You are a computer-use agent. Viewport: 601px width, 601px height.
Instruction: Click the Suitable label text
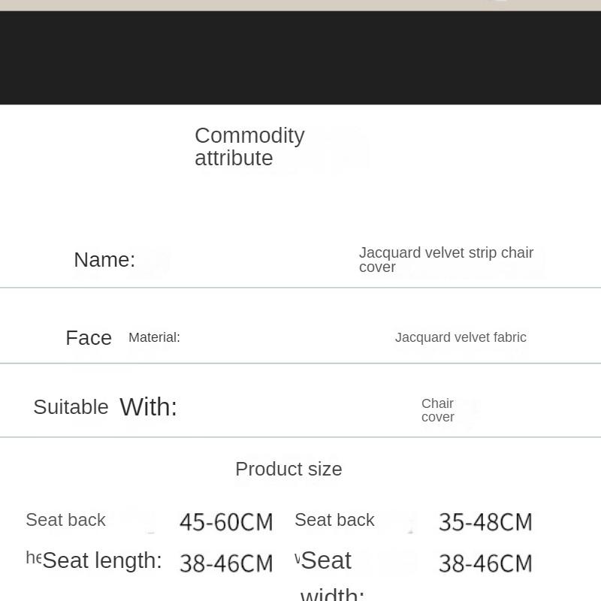[71, 407]
